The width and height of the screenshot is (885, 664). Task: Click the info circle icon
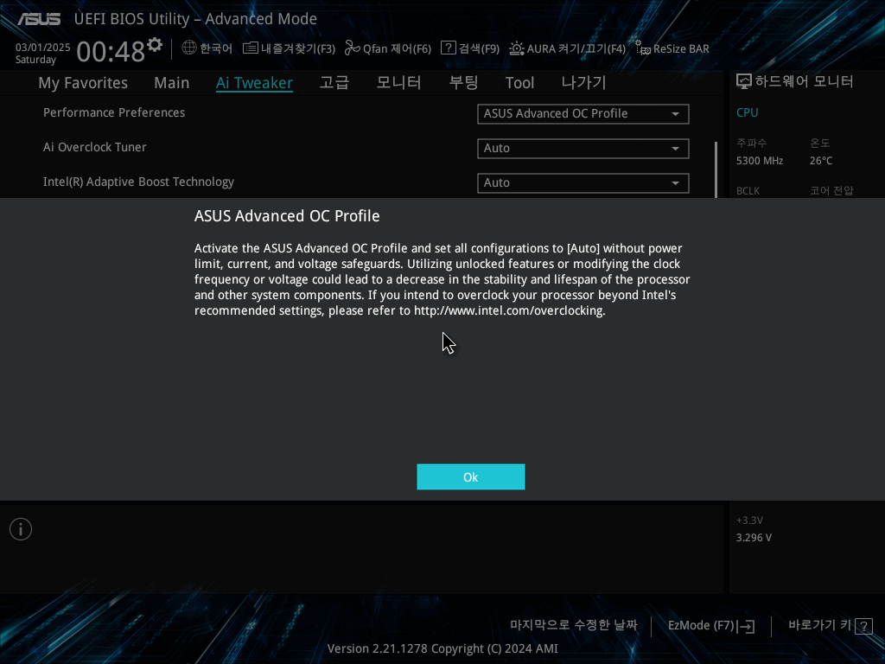pos(21,529)
